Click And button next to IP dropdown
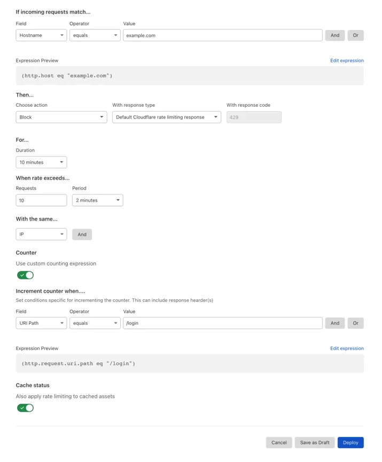 [x=82, y=234]
